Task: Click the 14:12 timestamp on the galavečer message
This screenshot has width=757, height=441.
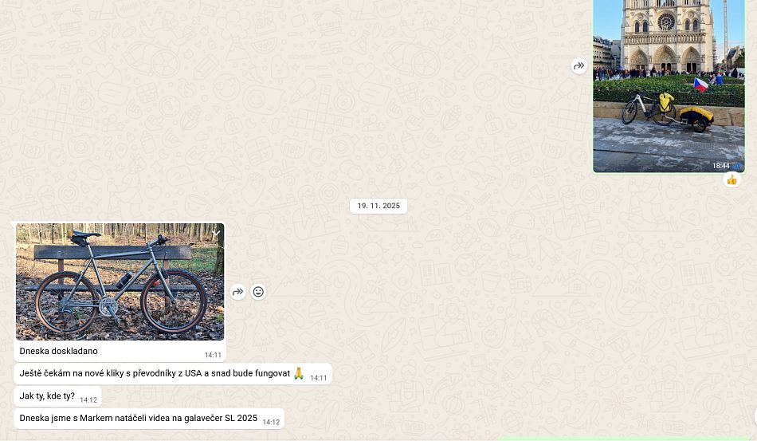Action: 271,423
